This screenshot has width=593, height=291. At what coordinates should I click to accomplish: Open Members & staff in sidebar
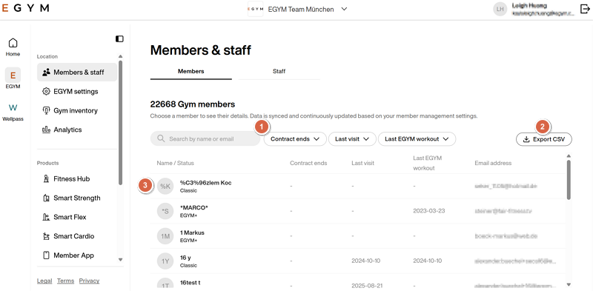(x=77, y=72)
